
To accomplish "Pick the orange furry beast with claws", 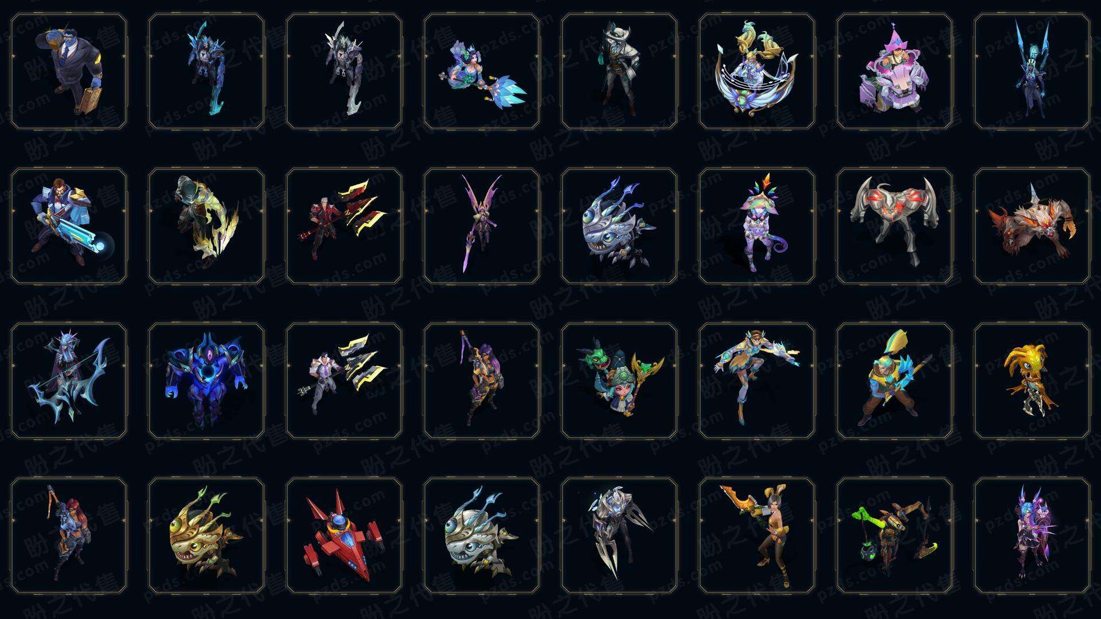I will 1032,226.
